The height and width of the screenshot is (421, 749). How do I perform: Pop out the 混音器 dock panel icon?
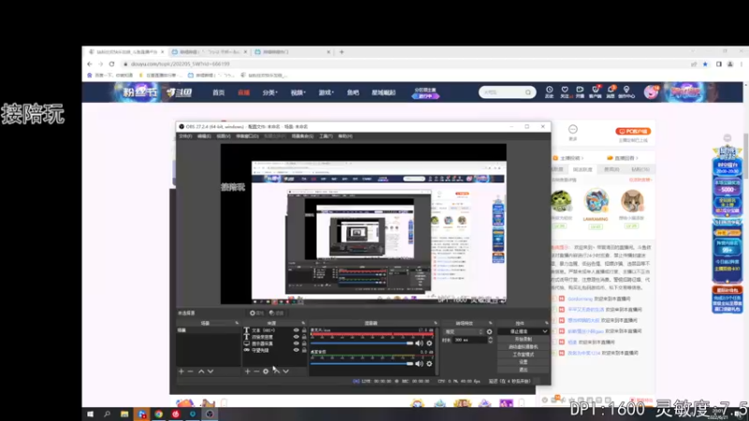pos(435,323)
